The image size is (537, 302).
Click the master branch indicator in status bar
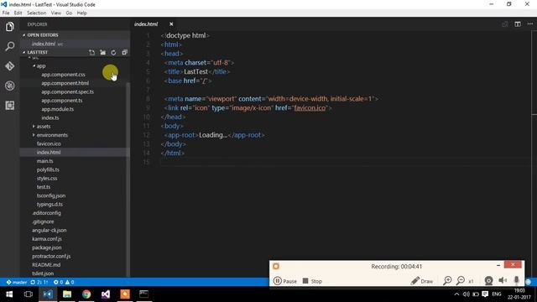17,282
